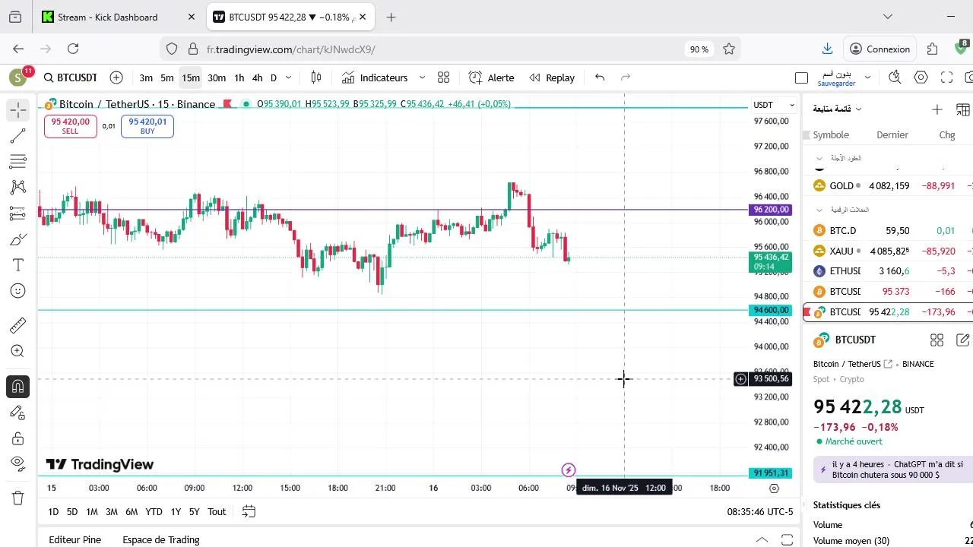Select the 5D date range
Screen dimensions: 973x547
tap(72, 511)
